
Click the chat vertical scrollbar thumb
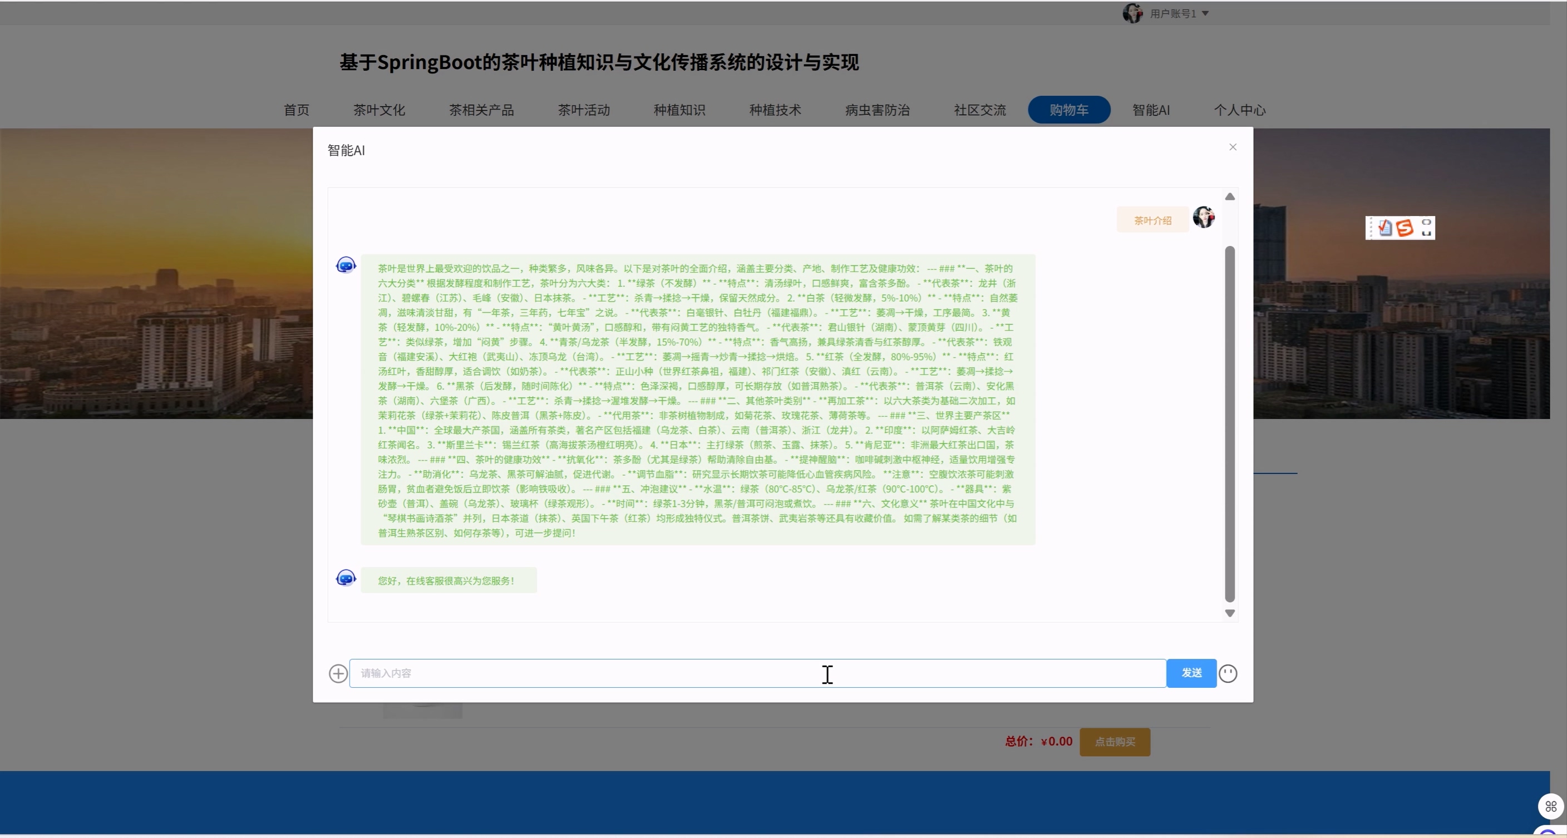coord(1229,423)
